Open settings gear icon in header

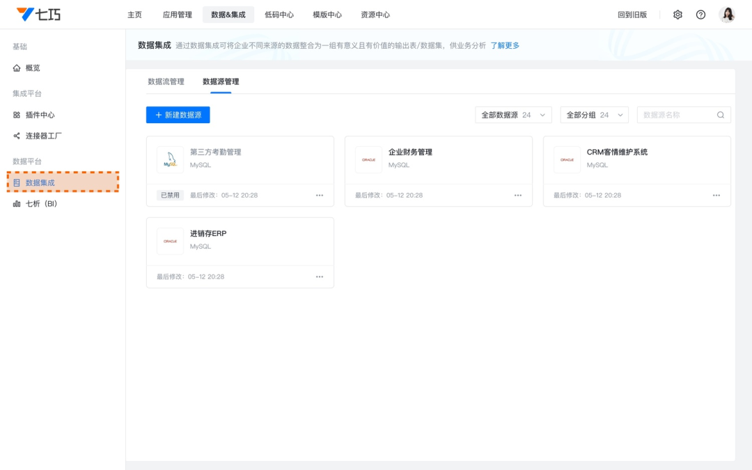[677, 15]
